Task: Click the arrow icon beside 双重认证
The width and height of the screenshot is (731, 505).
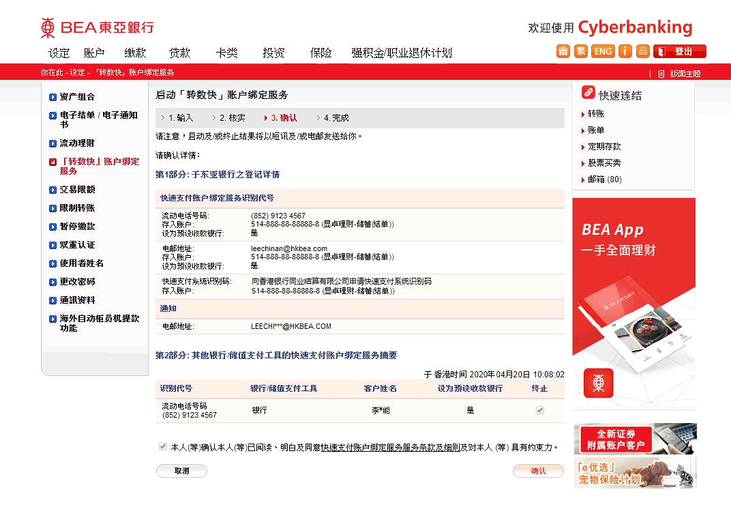Action: [53, 245]
